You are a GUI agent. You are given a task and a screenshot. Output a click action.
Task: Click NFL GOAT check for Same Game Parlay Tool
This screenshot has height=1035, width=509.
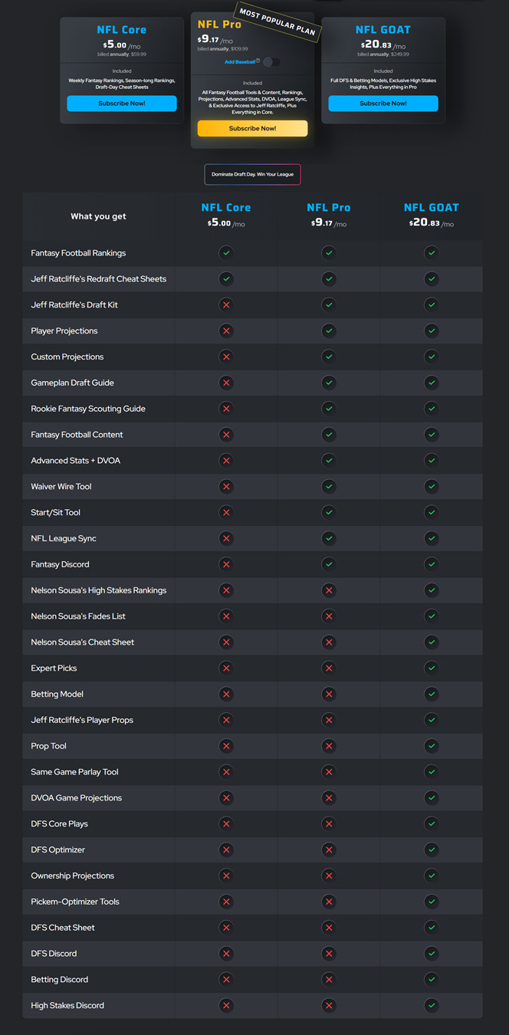tap(432, 772)
